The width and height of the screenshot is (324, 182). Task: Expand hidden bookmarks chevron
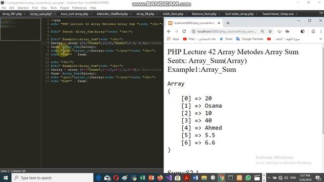(320, 39)
